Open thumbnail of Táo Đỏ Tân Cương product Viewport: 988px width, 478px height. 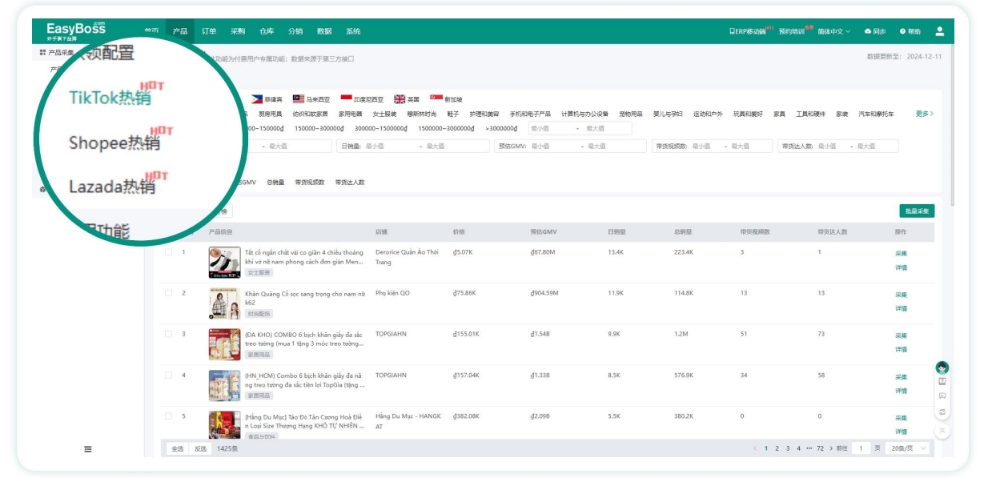224,425
